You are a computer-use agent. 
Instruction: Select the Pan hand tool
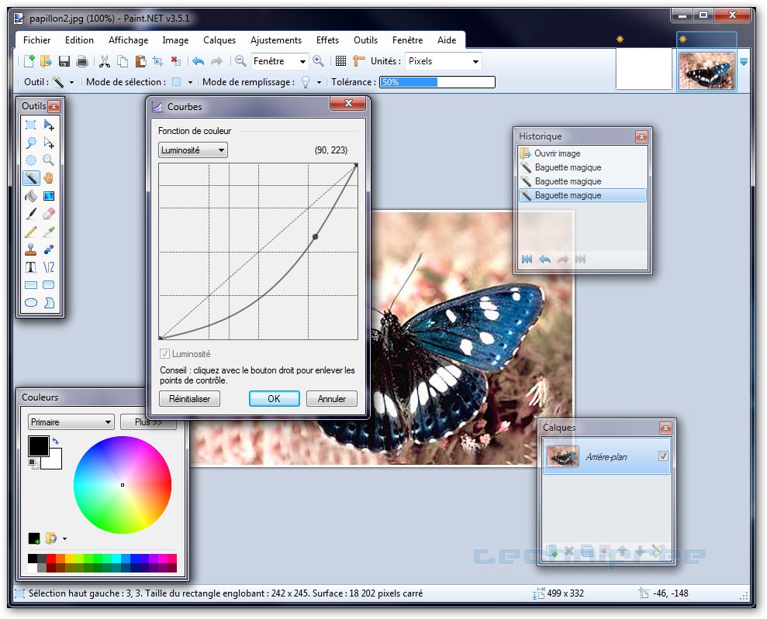(x=49, y=178)
